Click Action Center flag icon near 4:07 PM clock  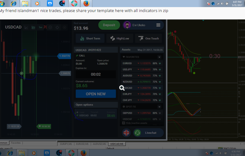[x=208, y=4]
